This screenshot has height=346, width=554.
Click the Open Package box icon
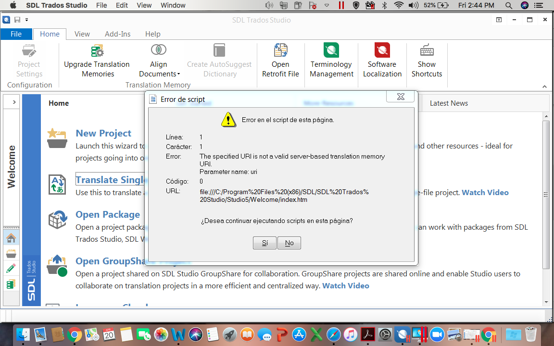[58, 219]
